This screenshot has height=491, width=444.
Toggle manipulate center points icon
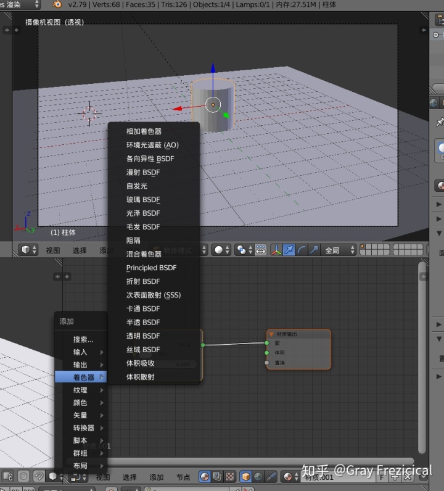[x=260, y=250]
